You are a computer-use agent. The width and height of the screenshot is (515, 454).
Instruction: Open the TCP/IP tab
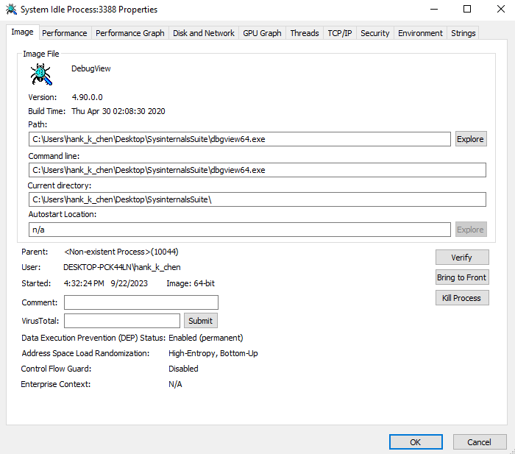click(x=340, y=33)
